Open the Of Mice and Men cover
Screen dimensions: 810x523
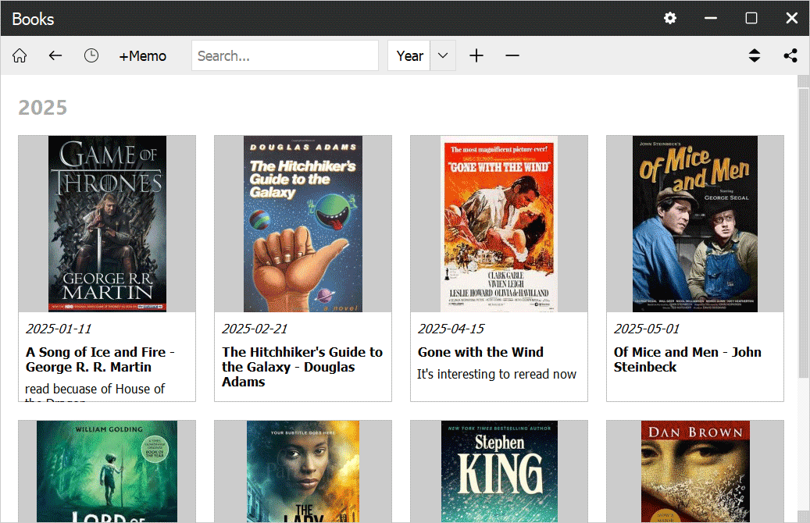pyautogui.click(x=695, y=224)
